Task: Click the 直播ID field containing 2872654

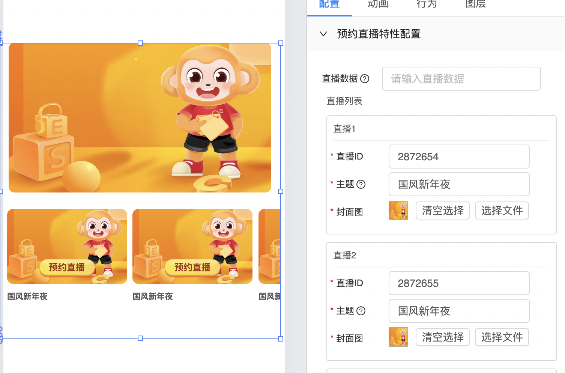Action: [x=459, y=157]
